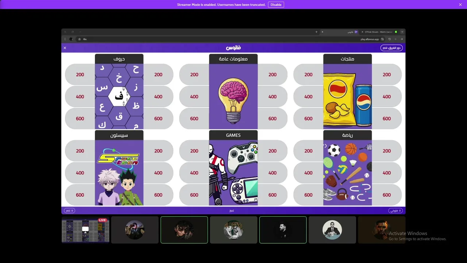Select the معلومات عامة brain lightbulb image
This screenshot has width=467, height=263.
tap(233, 96)
